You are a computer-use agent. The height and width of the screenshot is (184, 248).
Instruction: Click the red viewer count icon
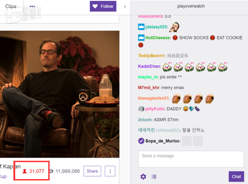pyautogui.click(x=24, y=171)
